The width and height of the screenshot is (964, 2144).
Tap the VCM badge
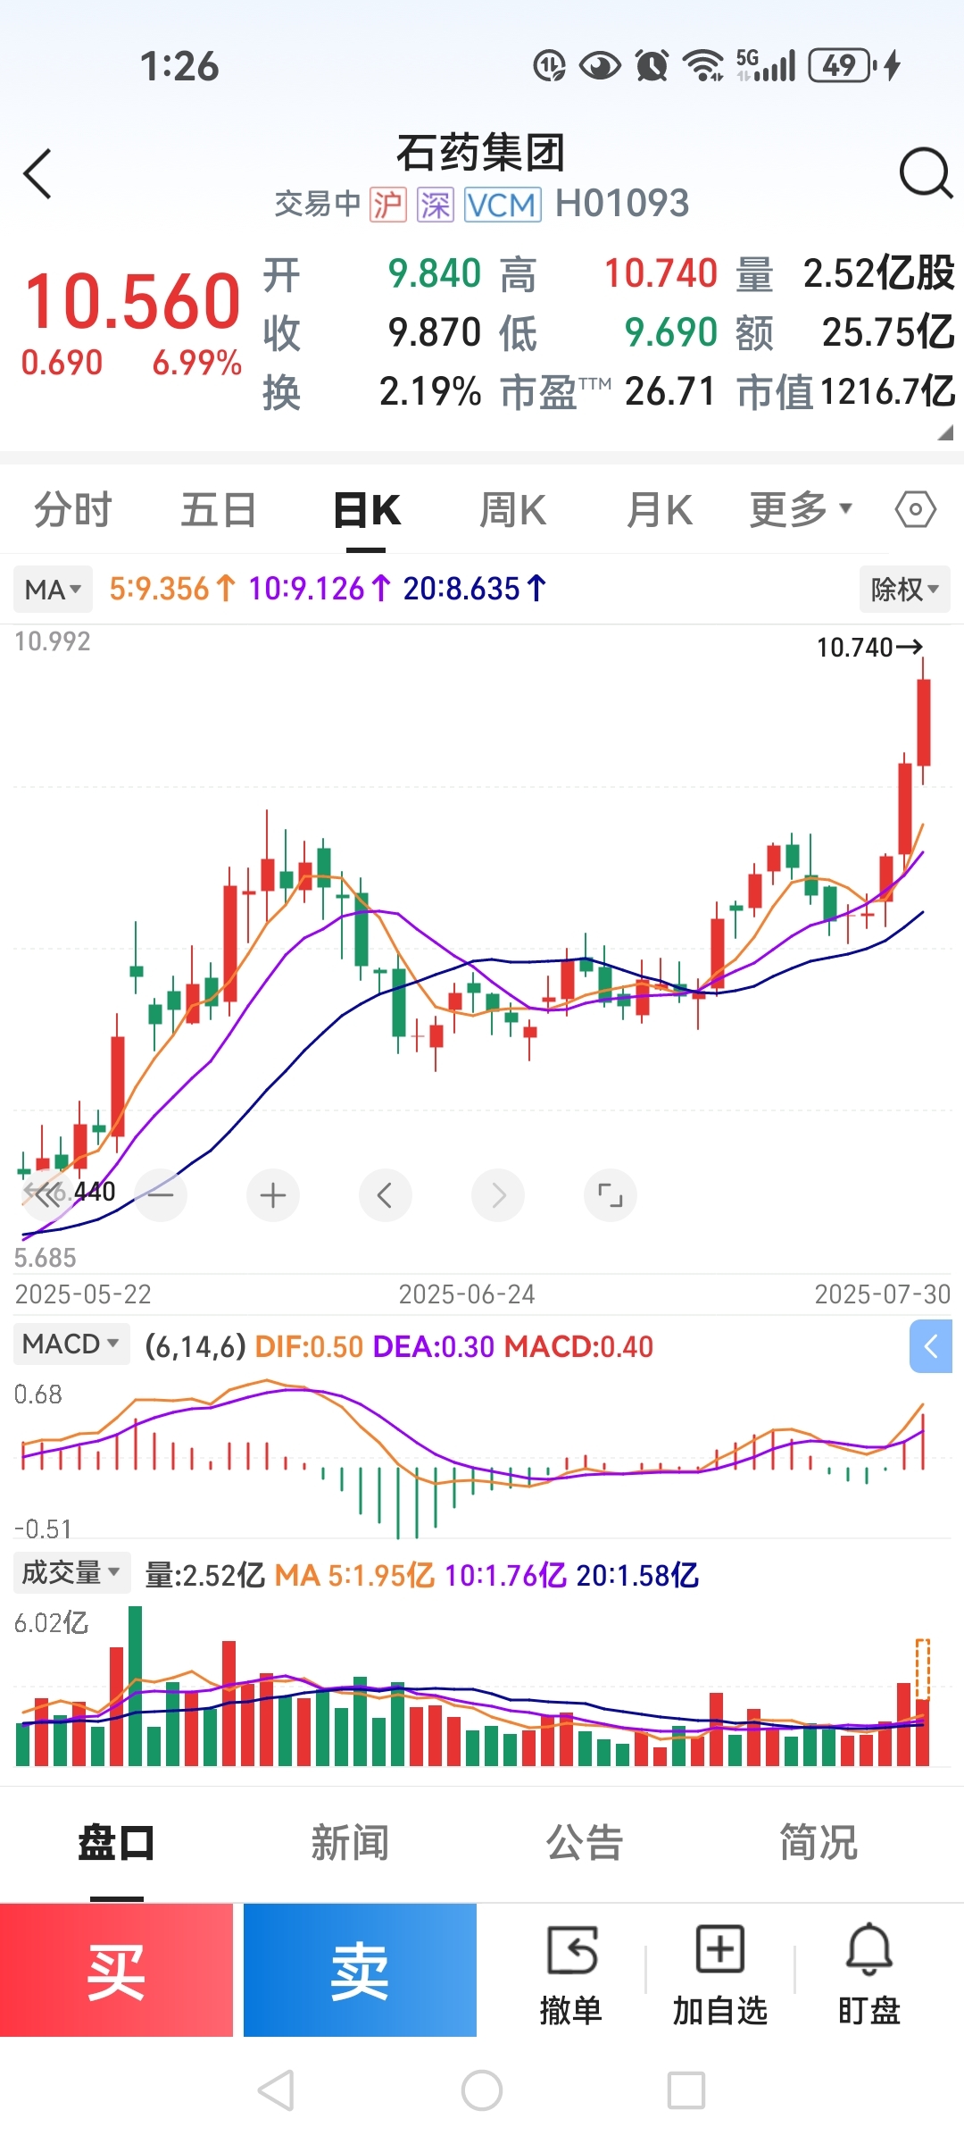coord(503,205)
